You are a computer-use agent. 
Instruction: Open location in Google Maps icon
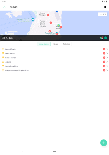pyautogui.click(x=101, y=38)
